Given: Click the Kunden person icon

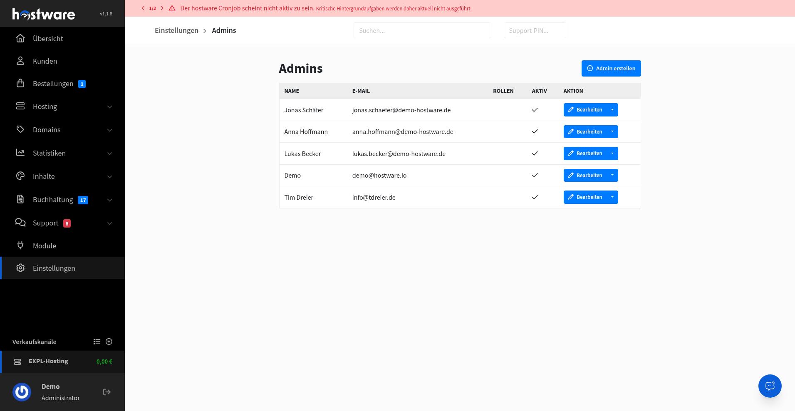Looking at the screenshot, I should pyautogui.click(x=20, y=61).
